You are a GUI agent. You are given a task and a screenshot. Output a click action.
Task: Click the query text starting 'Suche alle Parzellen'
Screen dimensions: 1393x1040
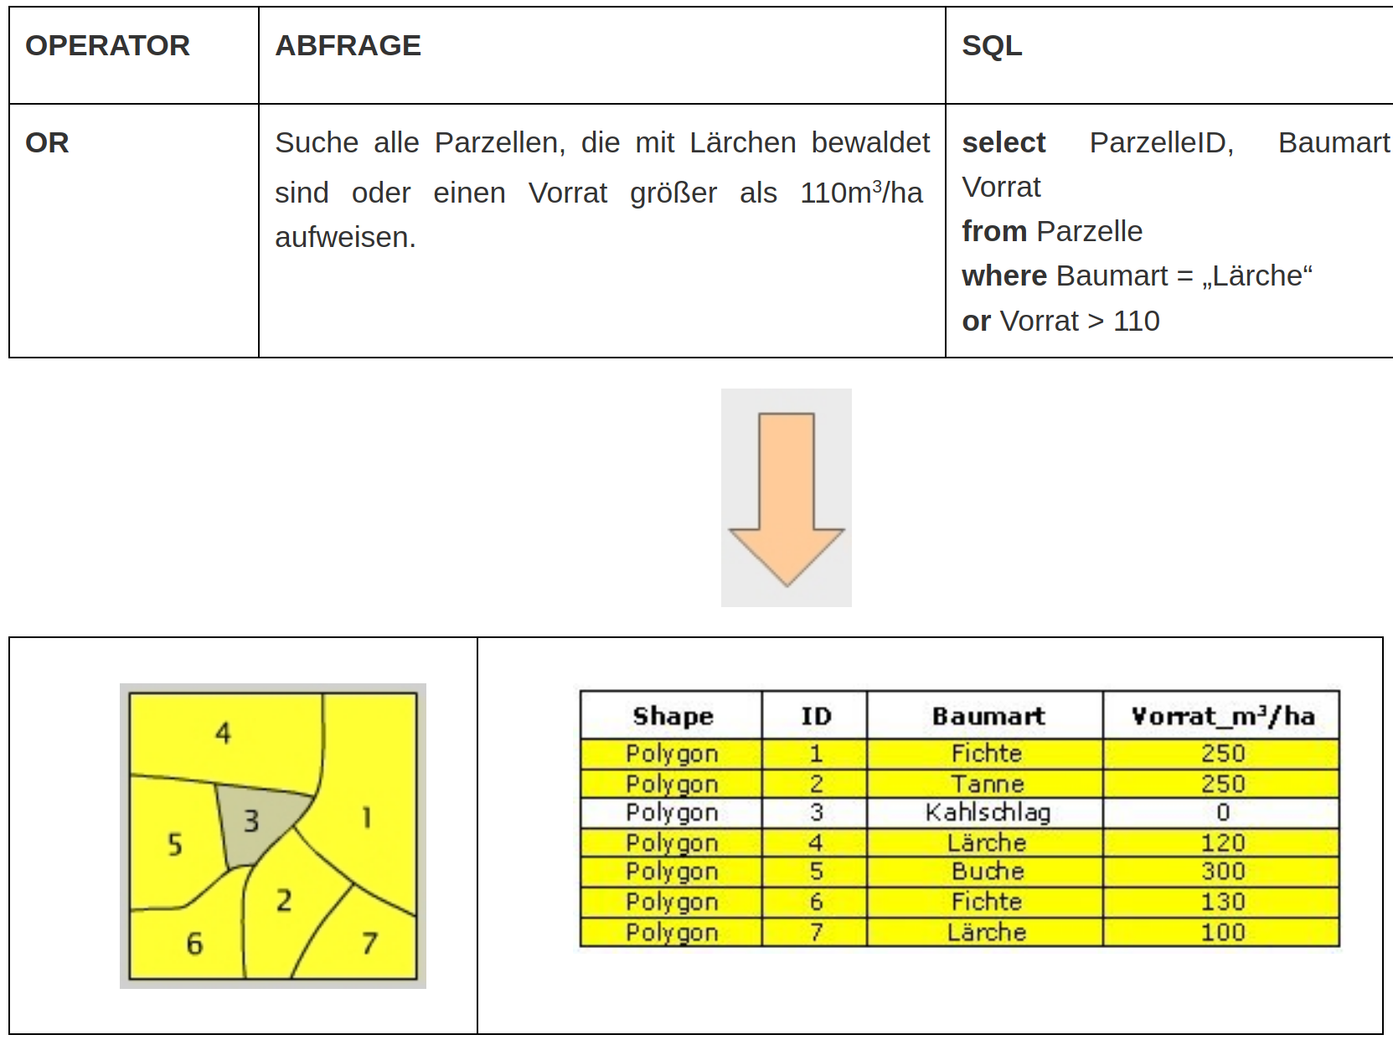coord(602,189)
